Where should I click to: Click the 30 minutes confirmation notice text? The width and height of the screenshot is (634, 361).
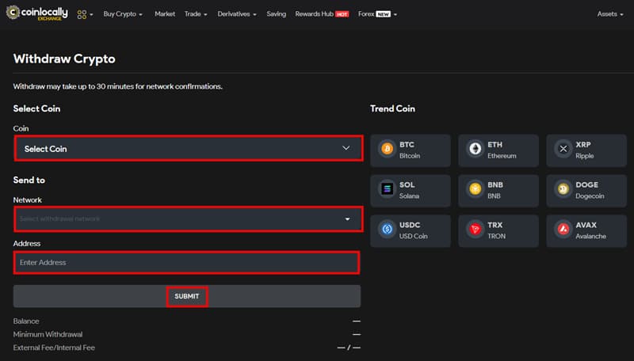coord(117,86)
